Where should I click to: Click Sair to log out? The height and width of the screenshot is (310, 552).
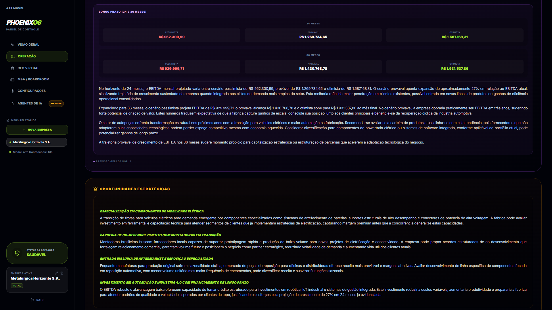37,300
